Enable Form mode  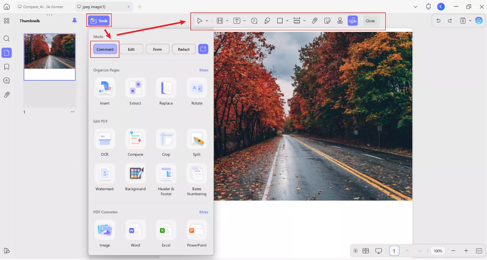coord(158,49)
